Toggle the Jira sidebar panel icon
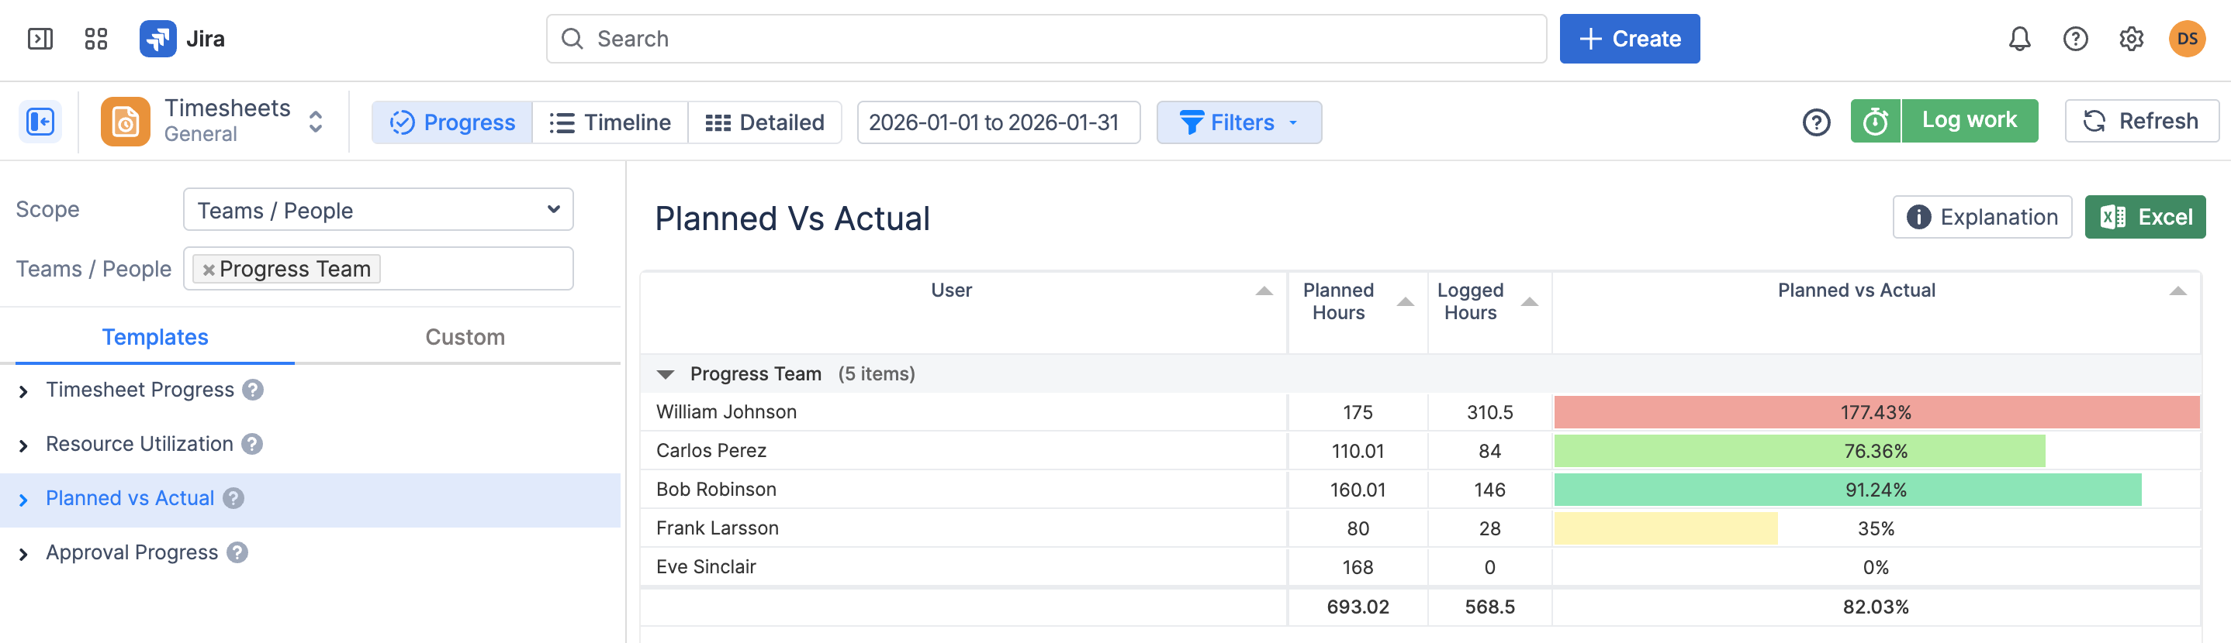 coord(40,39)
